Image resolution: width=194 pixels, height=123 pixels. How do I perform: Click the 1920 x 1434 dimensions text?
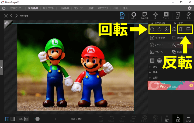click(x=77, y=119)
